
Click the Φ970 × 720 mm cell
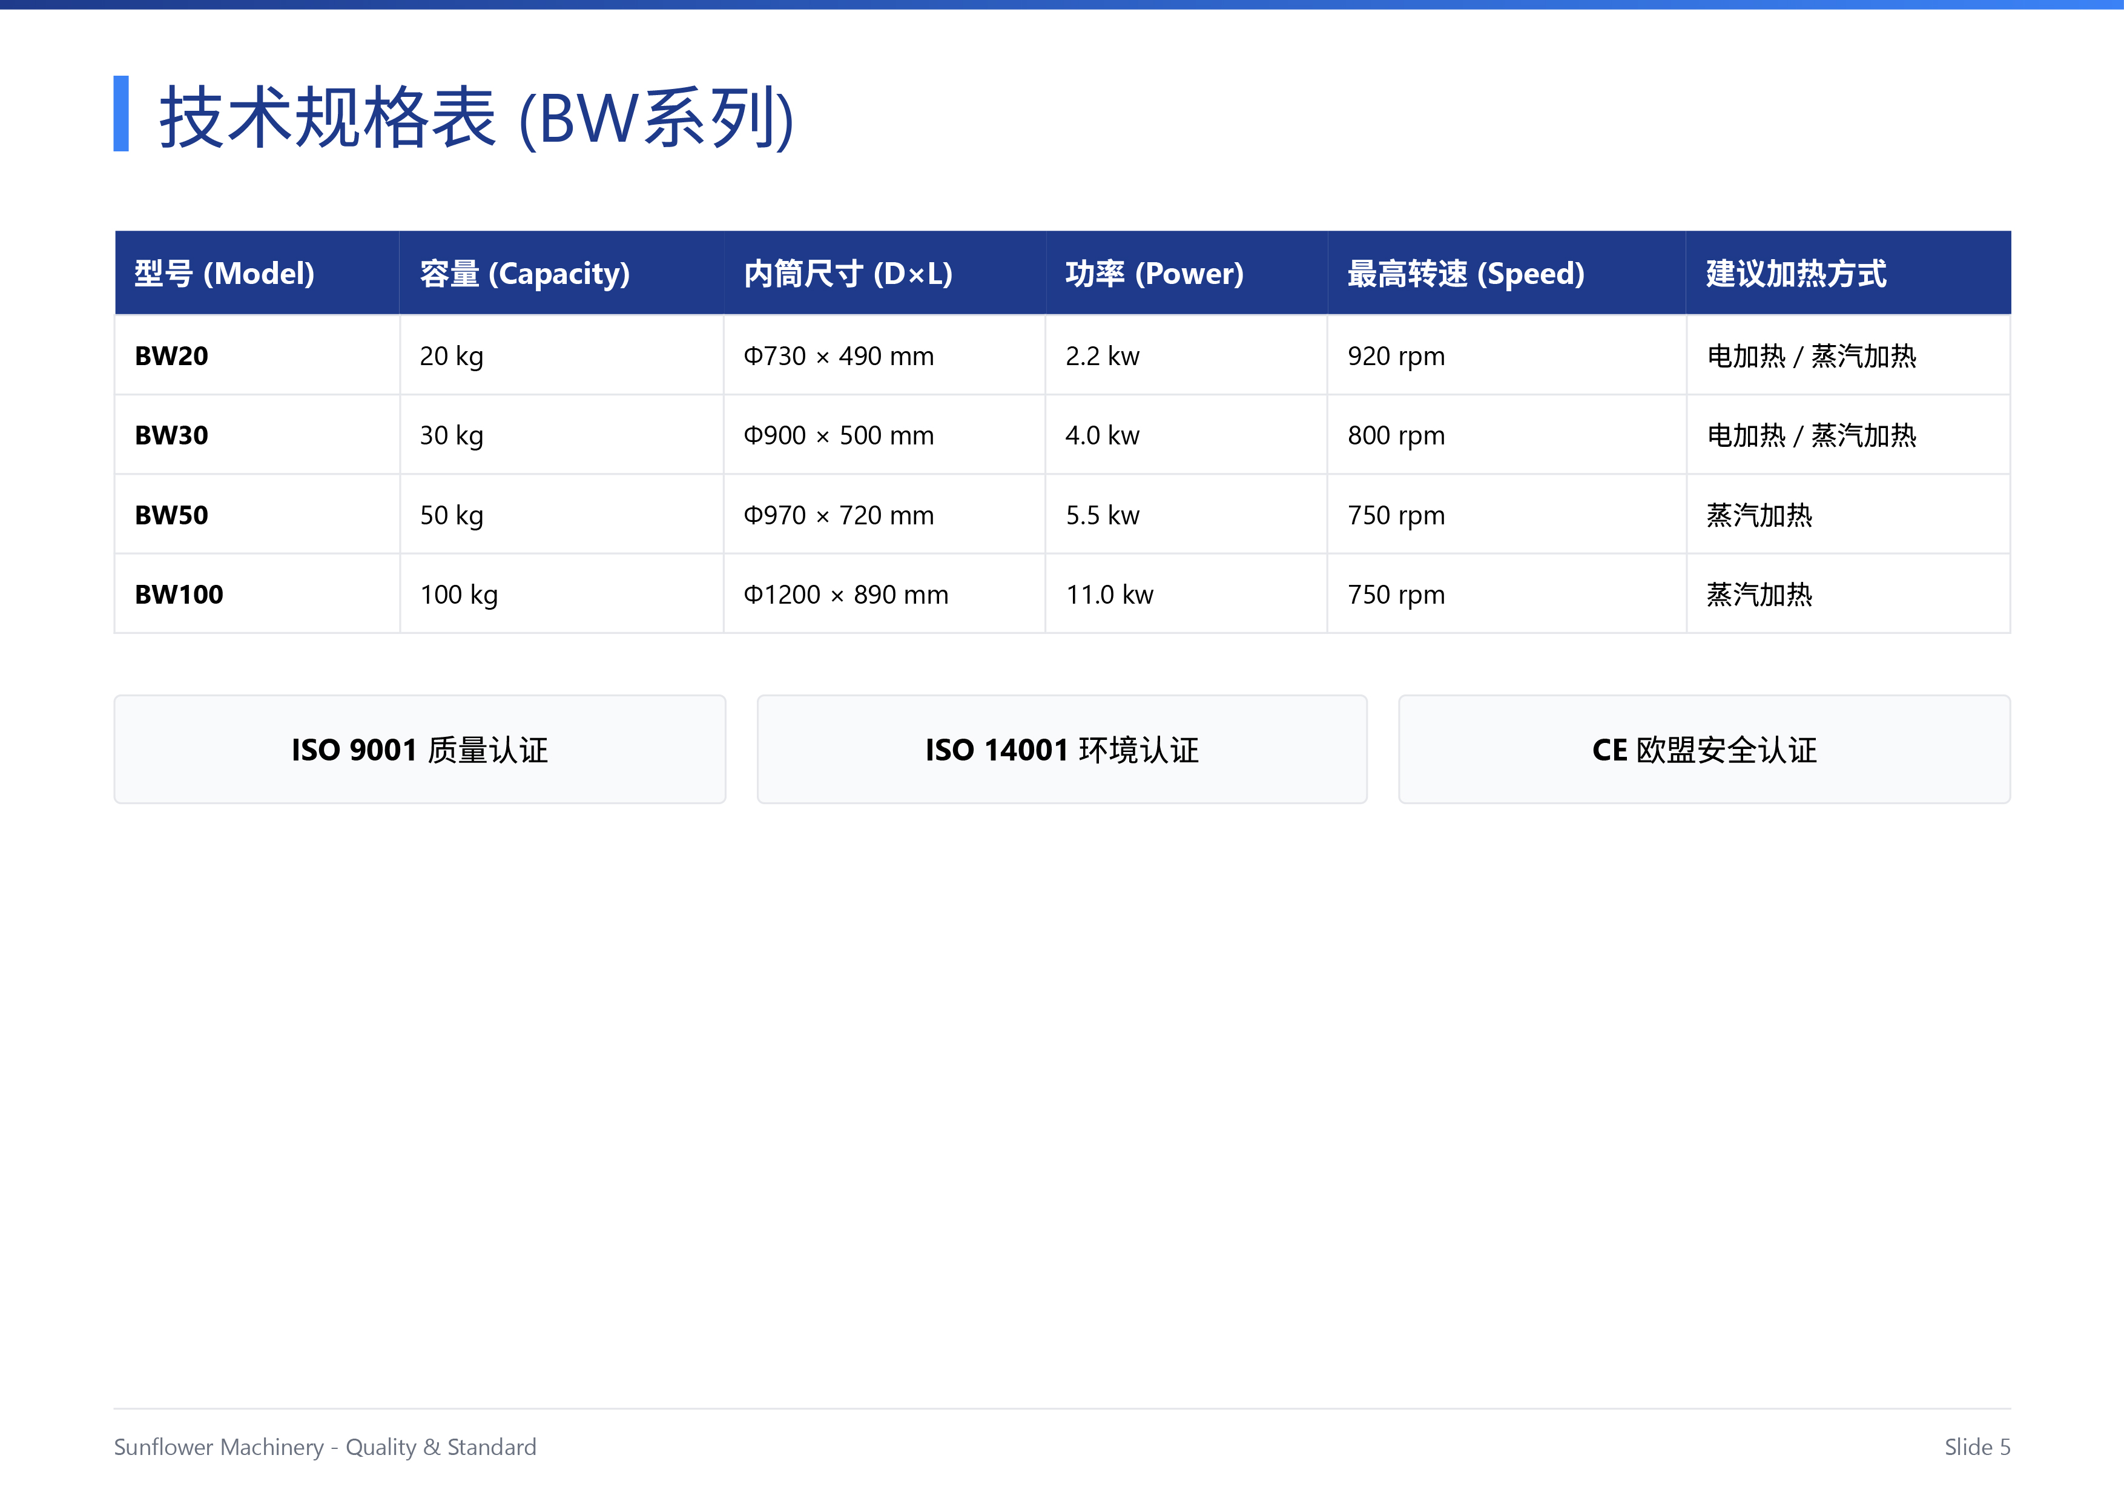[x=885, y=514]
